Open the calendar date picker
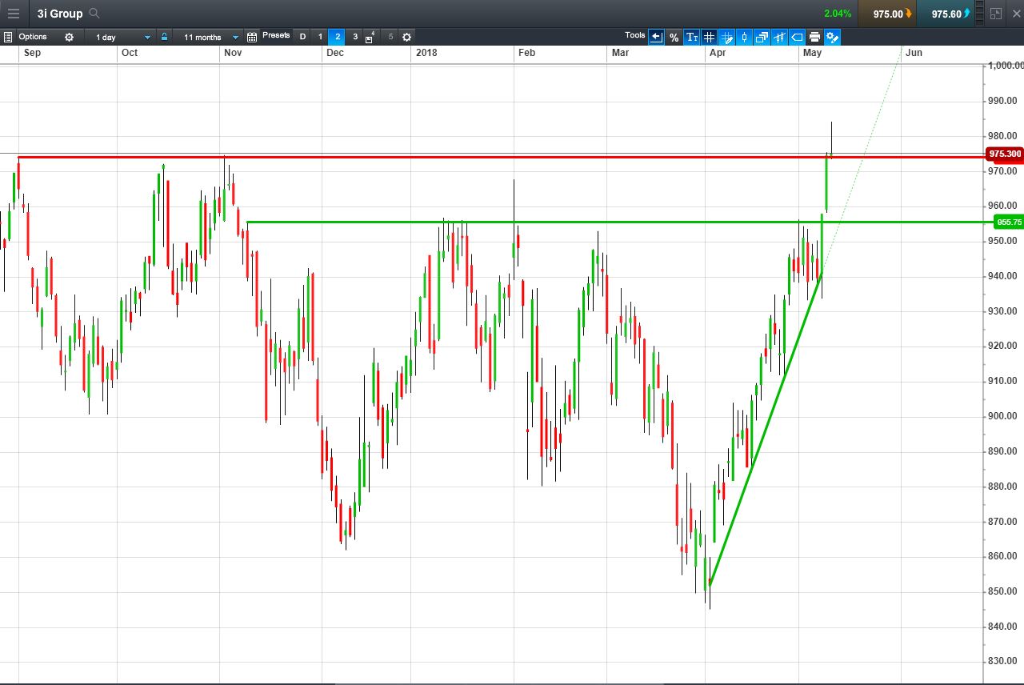The image size is (1024, 685). 252,37
